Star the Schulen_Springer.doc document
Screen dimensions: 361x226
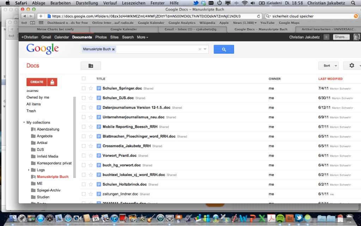91,88
